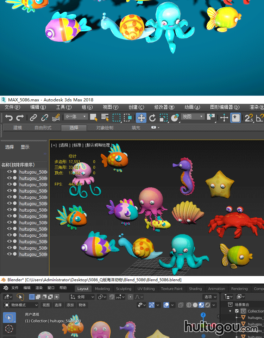Hide the first huitugou object via eye icon
The image size is (264, 338).
pyautogui.click(x=10, y=172)
